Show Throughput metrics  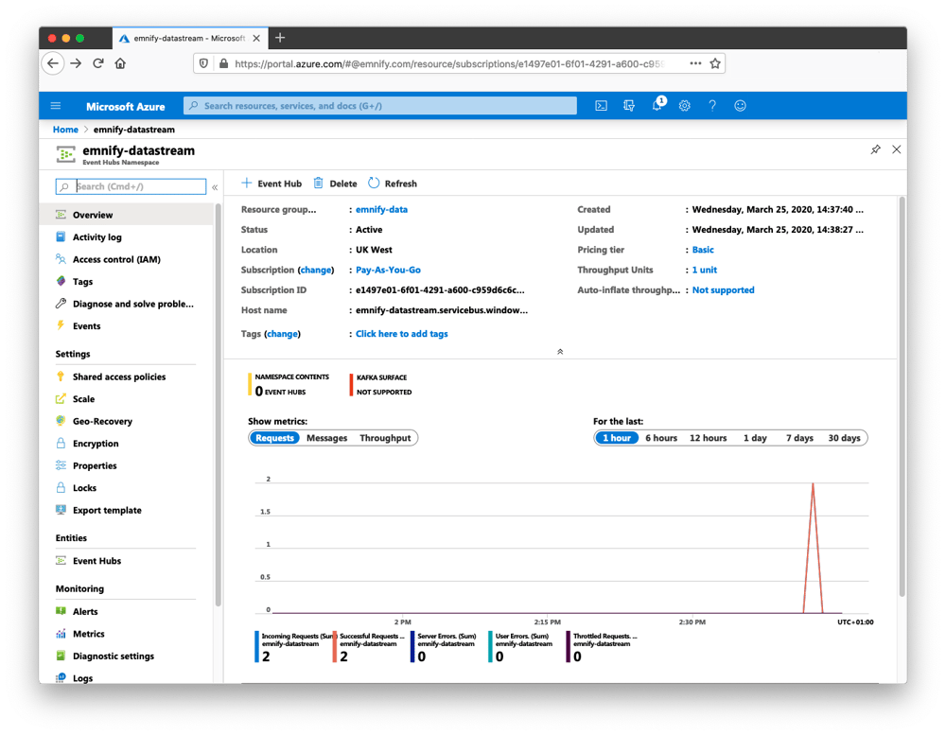385,438
